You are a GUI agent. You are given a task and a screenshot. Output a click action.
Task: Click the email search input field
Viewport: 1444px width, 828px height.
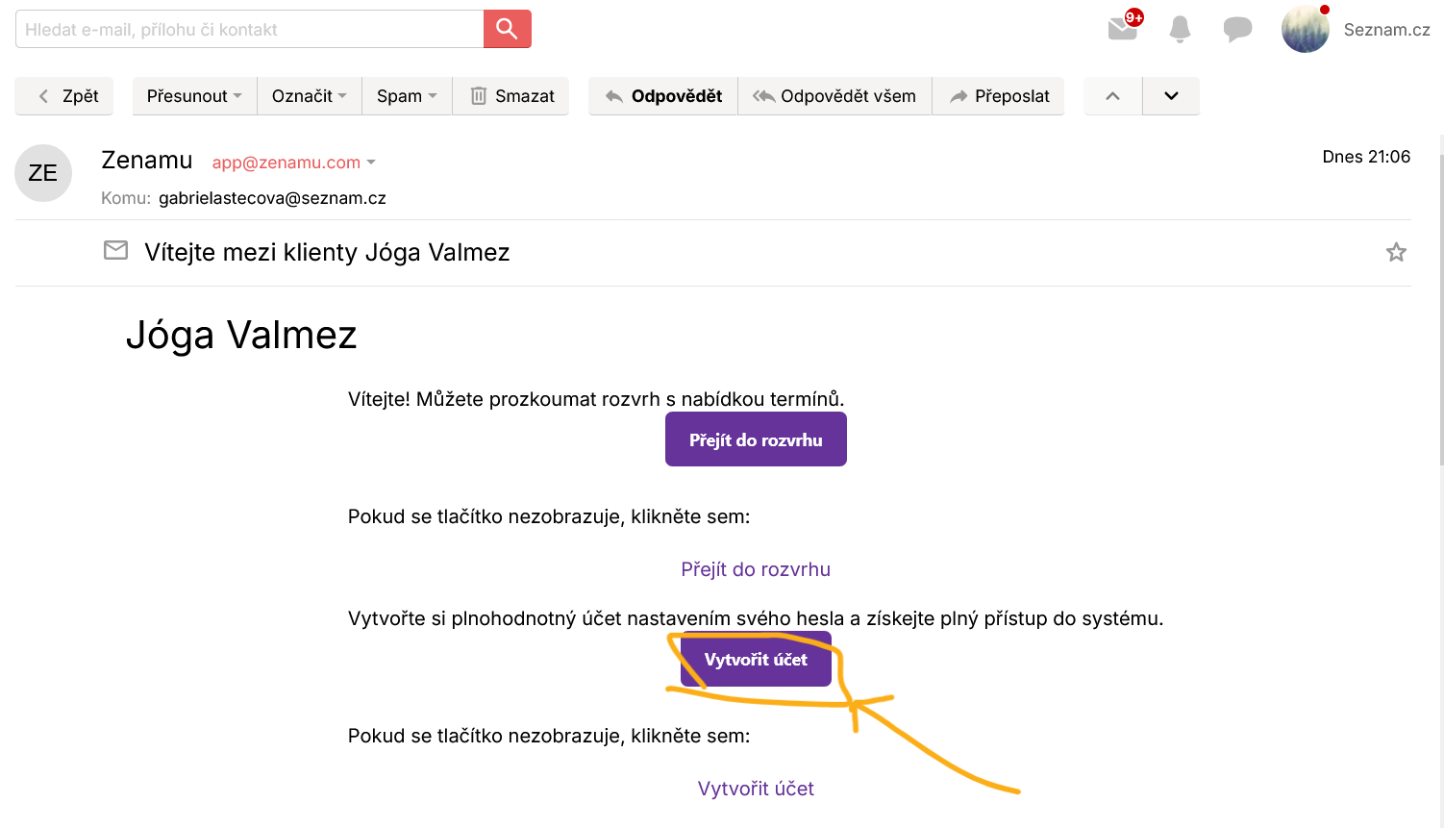(250, 29)
